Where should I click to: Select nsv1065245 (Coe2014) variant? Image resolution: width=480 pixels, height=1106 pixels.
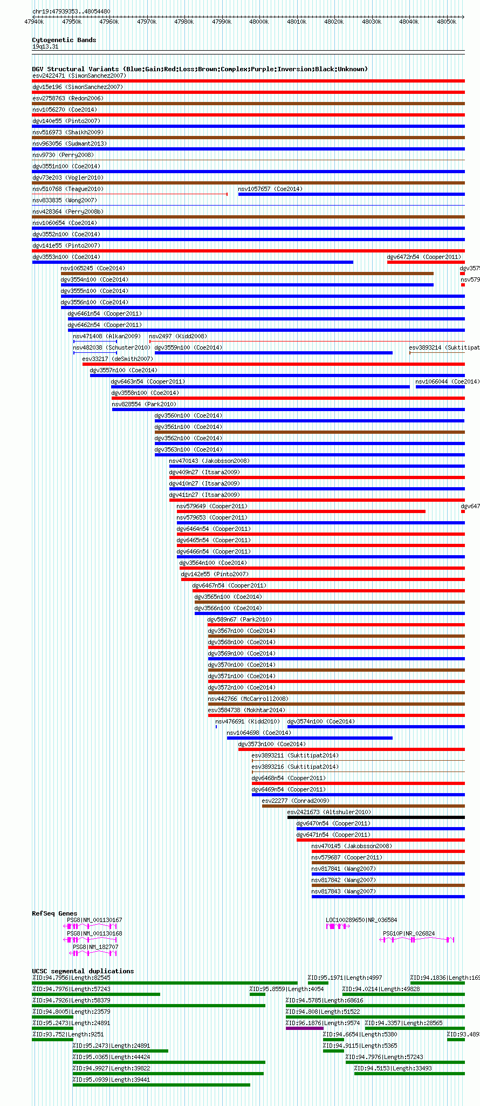click(x=93, y=268)
